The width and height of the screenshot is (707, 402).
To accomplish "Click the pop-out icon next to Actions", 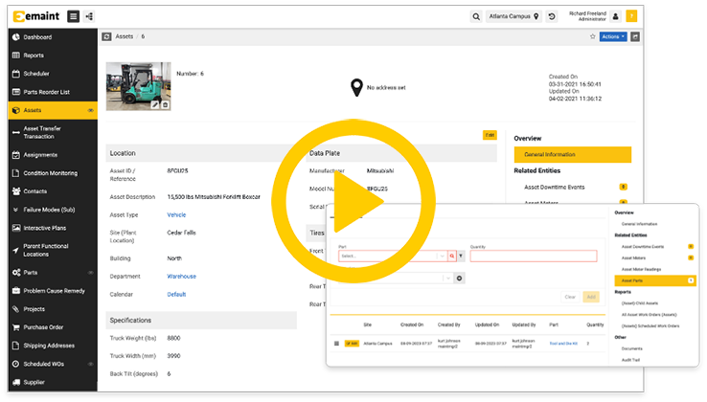I will [635, 36].
